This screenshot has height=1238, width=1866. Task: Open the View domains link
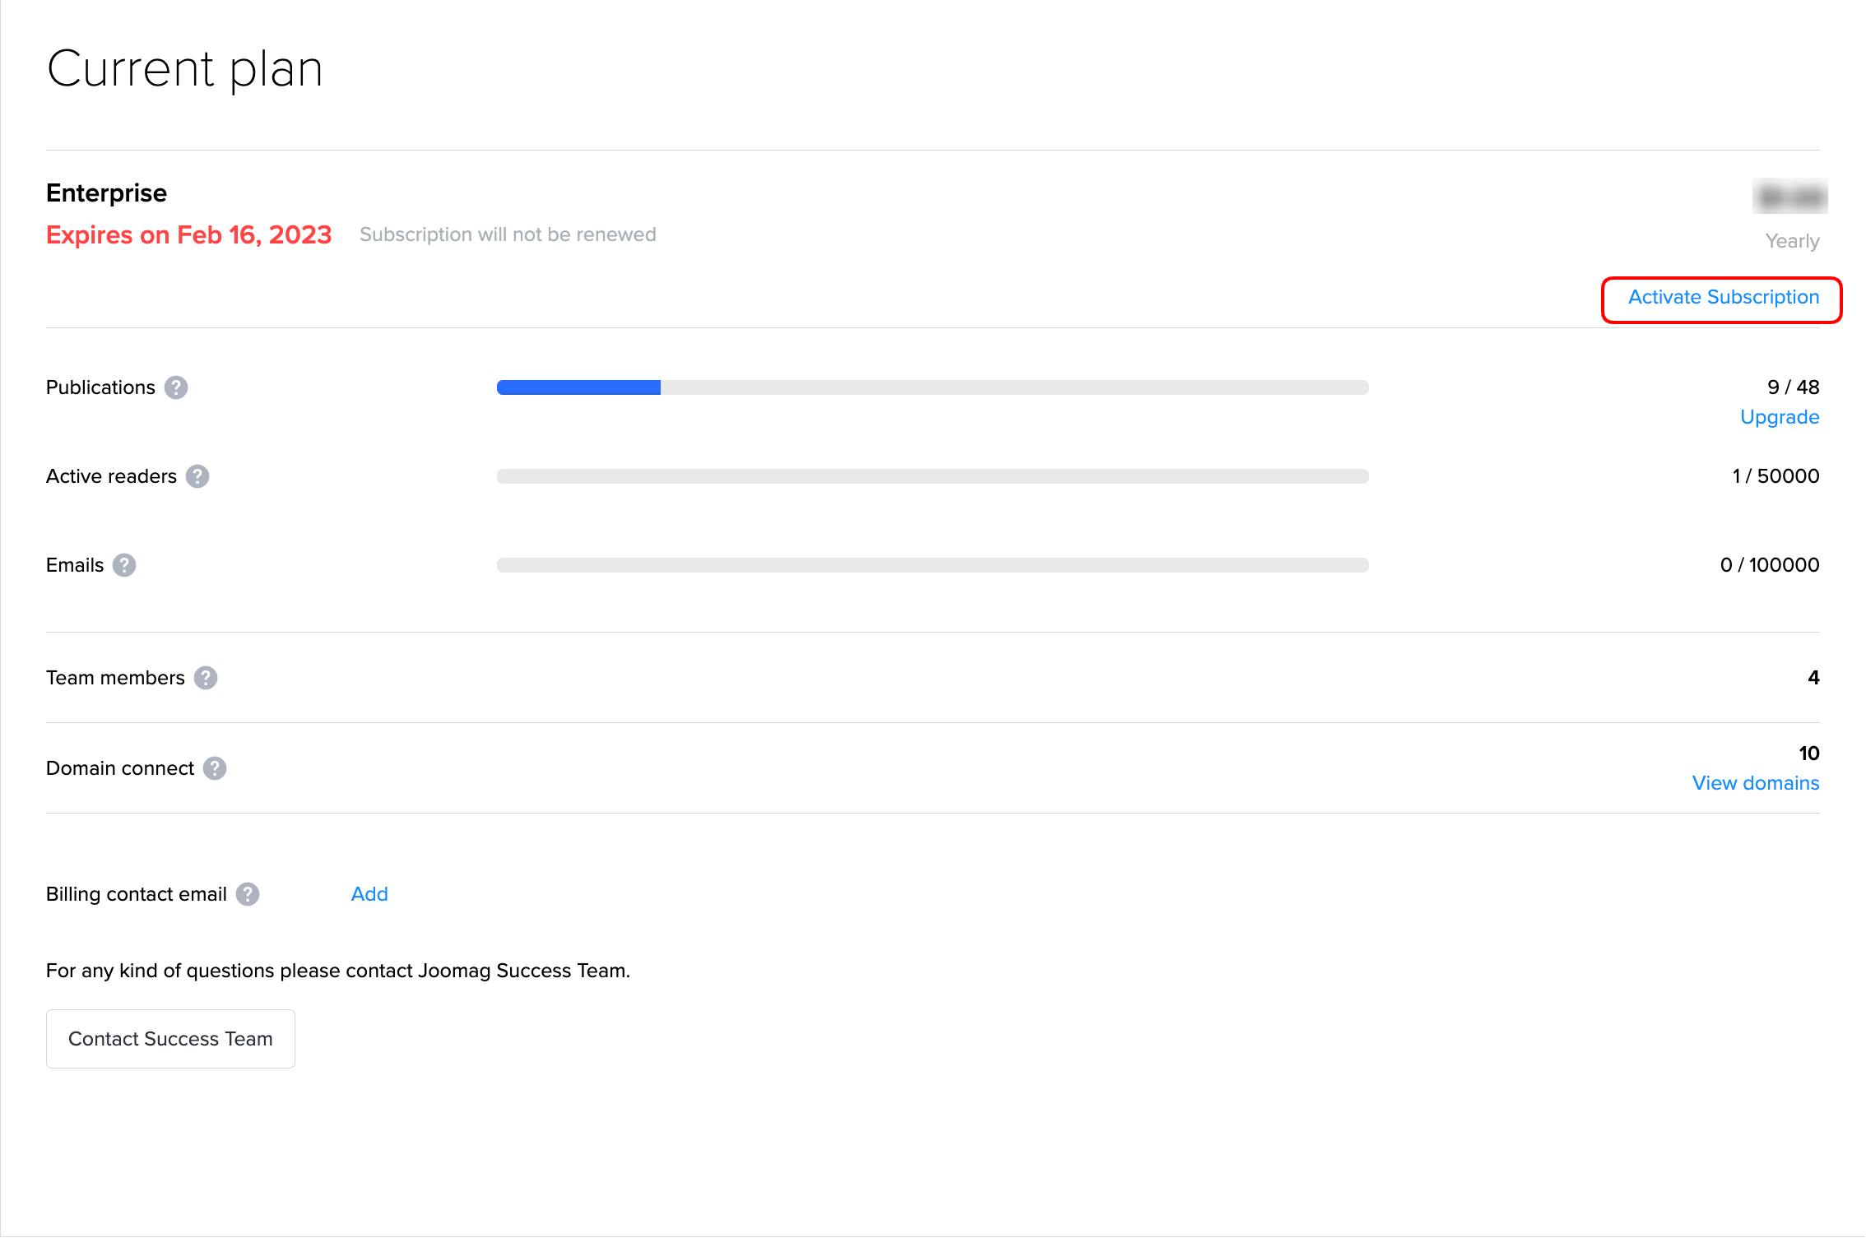click(x=1755, y=783)
